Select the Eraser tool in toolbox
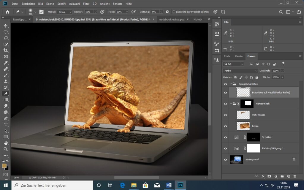The height and width of the screenshot is (190, 304). coord(6,94)
